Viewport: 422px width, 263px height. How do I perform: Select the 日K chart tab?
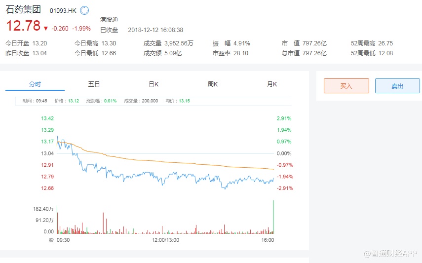pos(153,84)
